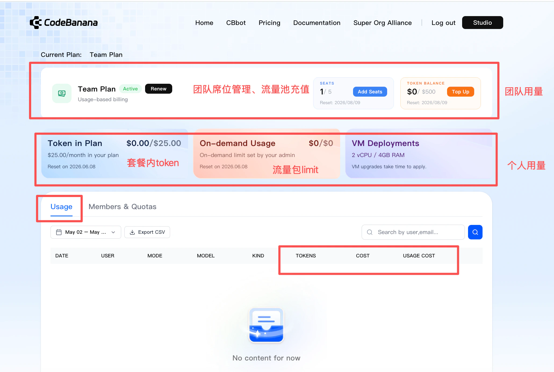Viewport: 554px width, 372px height.
Task: Click Top Up token balance
Action: [461, 92]
